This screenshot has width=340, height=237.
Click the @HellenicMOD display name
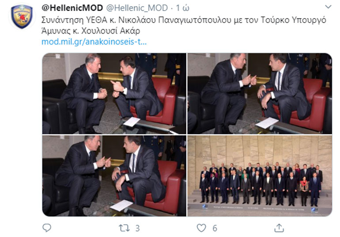tap(72, 8)
